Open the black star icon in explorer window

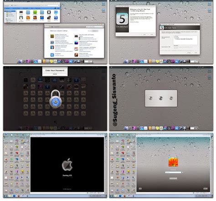coord(49,12)
